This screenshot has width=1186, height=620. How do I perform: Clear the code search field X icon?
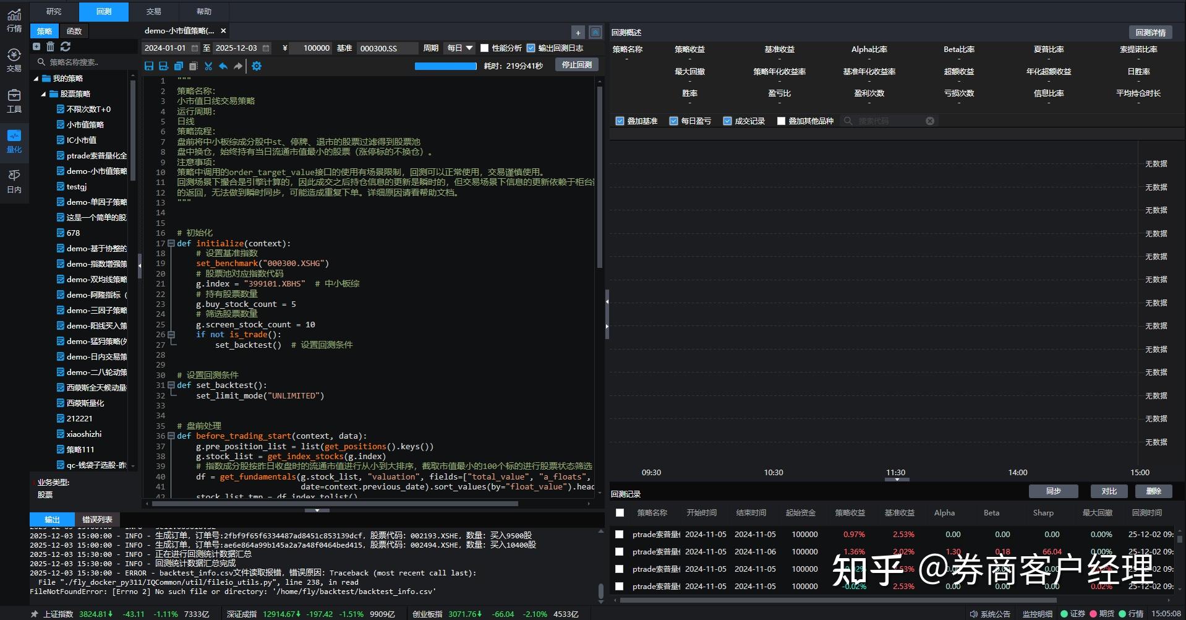click(930, 121)
